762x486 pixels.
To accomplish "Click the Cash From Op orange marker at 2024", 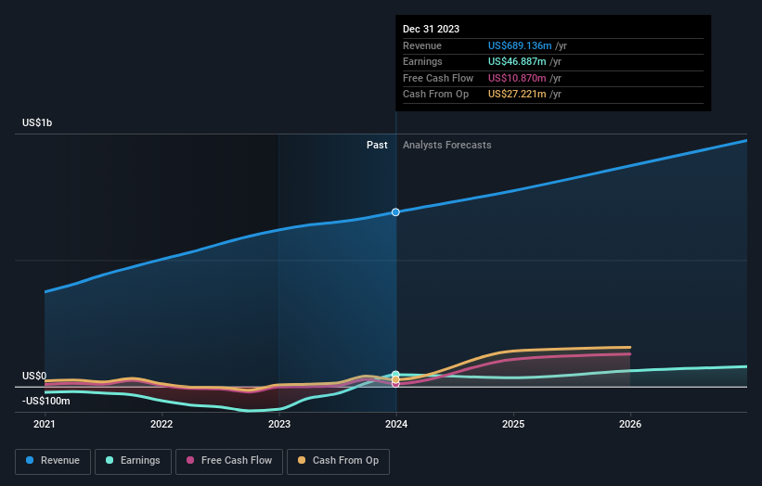I will coord(395,379).
